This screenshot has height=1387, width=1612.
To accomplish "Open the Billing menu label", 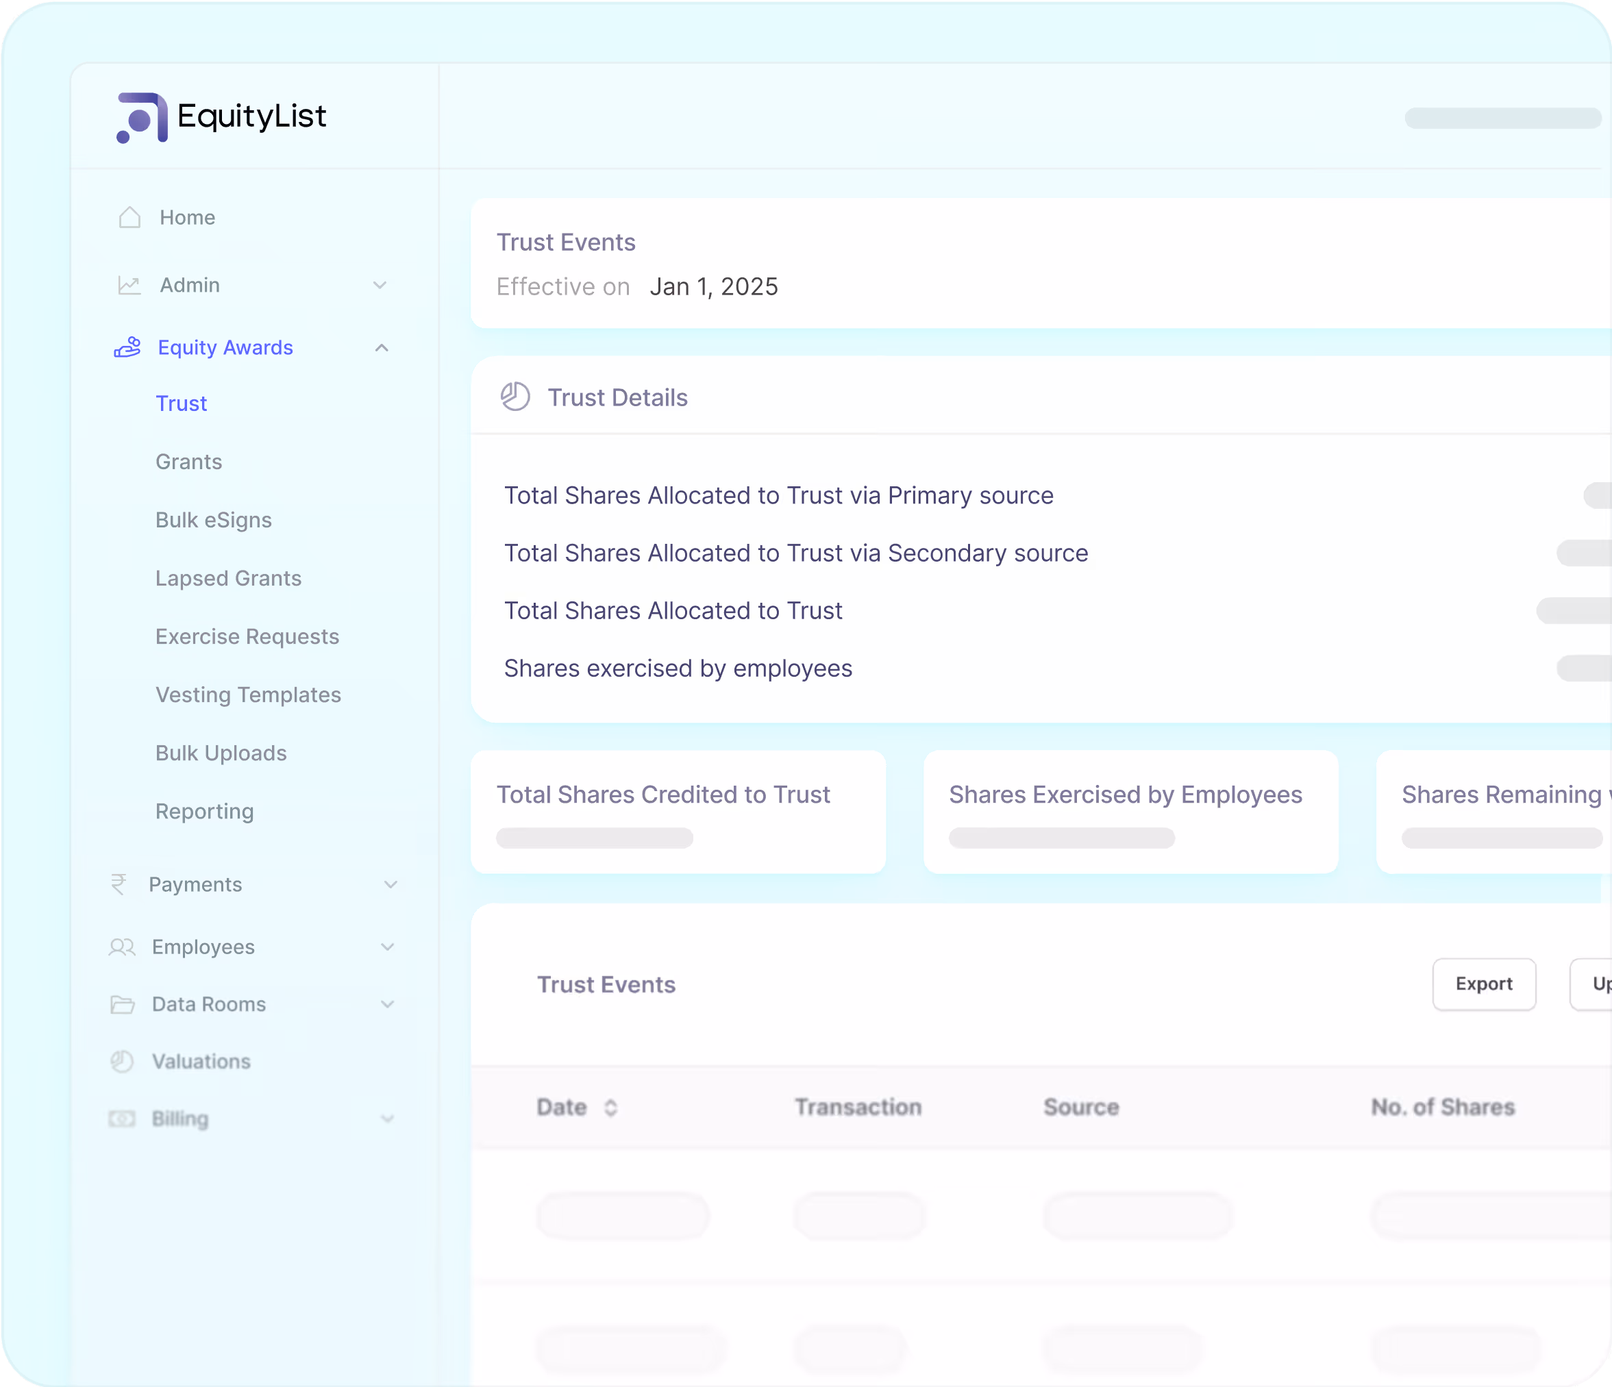I will (180, 1119).
